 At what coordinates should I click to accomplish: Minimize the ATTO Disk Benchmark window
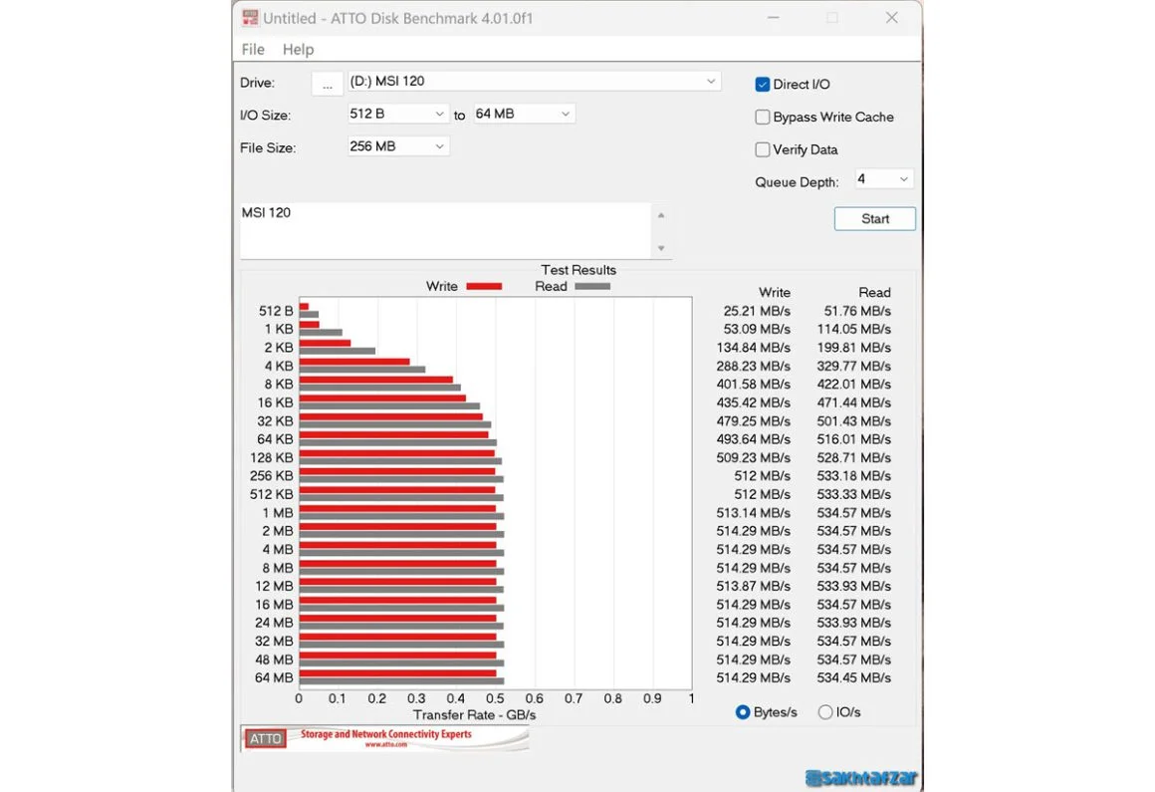pyautogui.click(x=774, y=18)
